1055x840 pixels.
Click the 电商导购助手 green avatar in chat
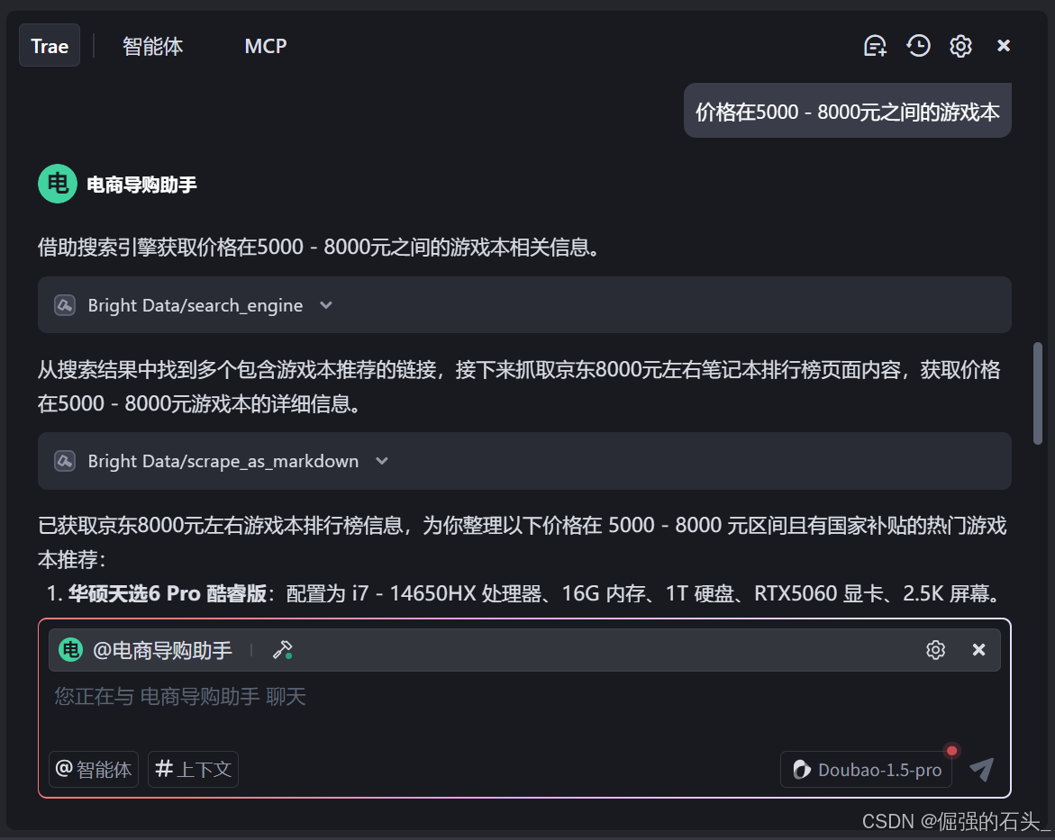pyautogui.click(x=58, y=184)
